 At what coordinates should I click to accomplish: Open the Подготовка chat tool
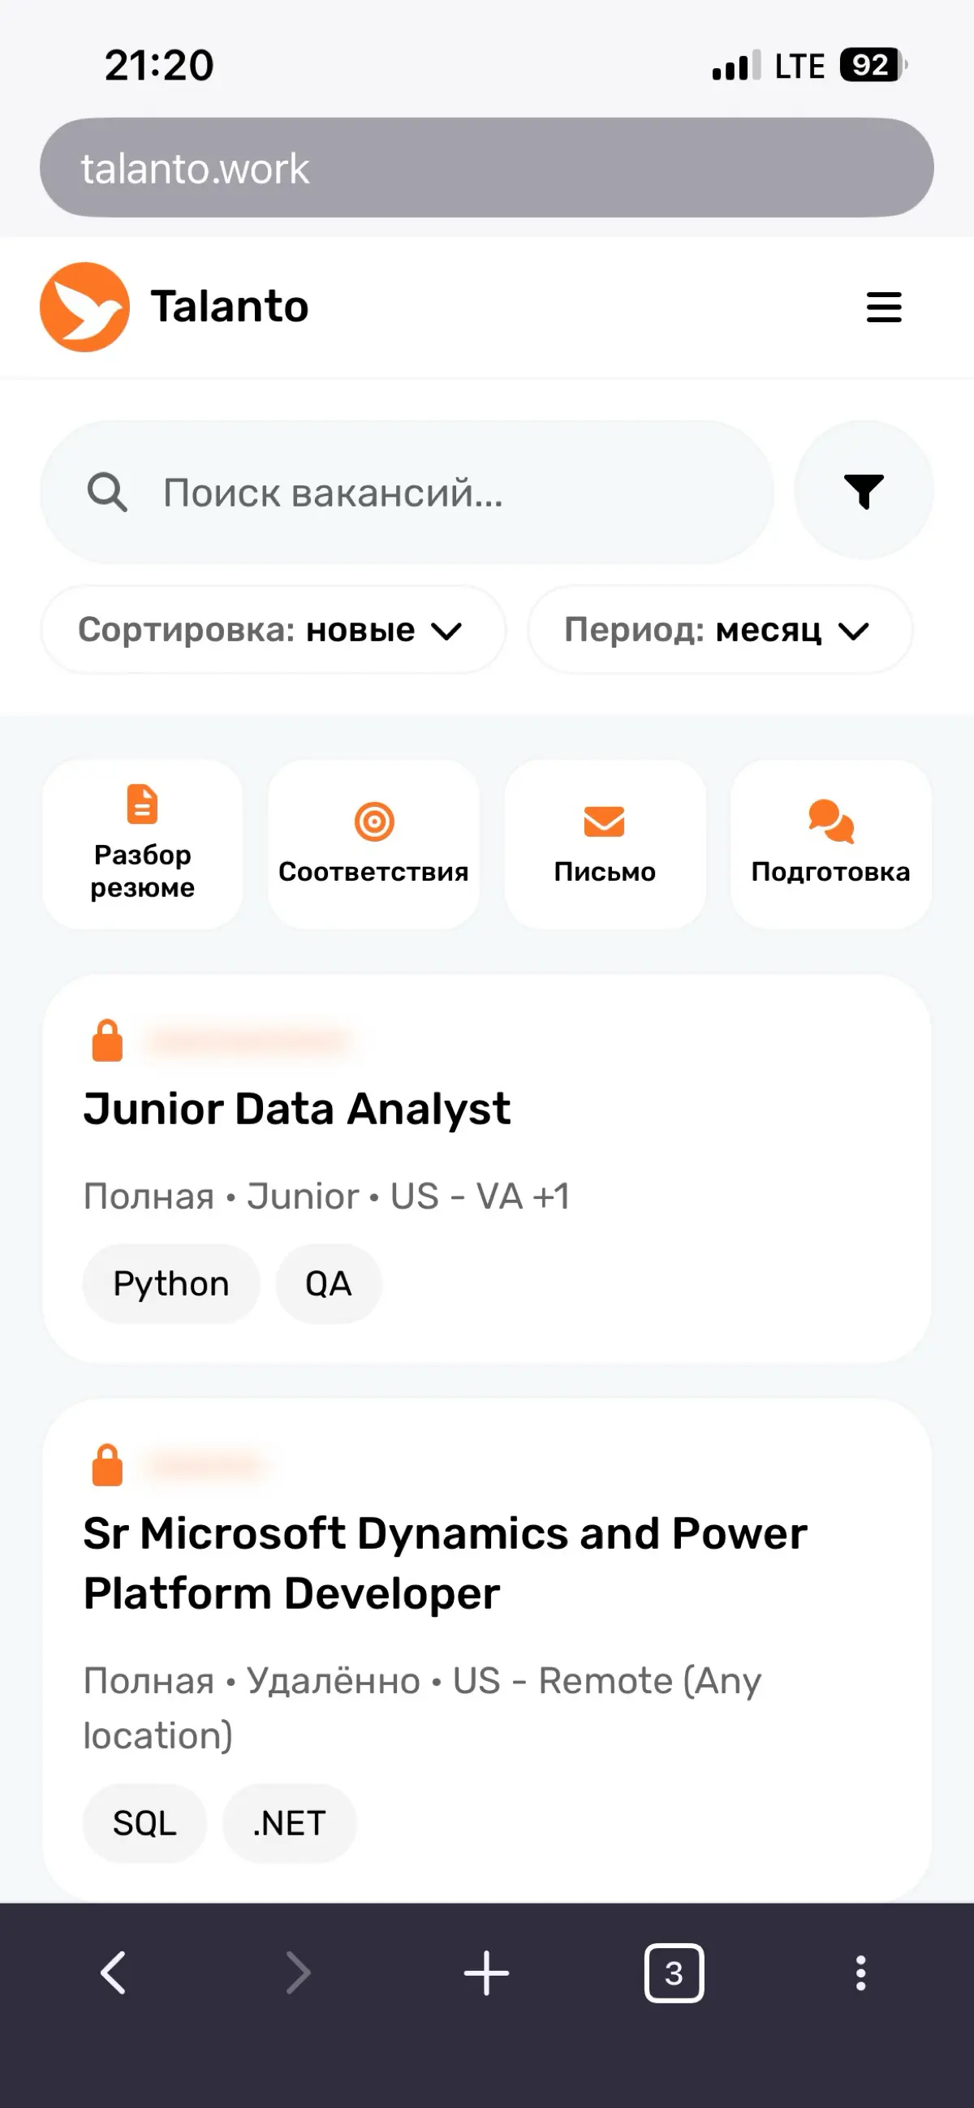click(x=830, y=843)
